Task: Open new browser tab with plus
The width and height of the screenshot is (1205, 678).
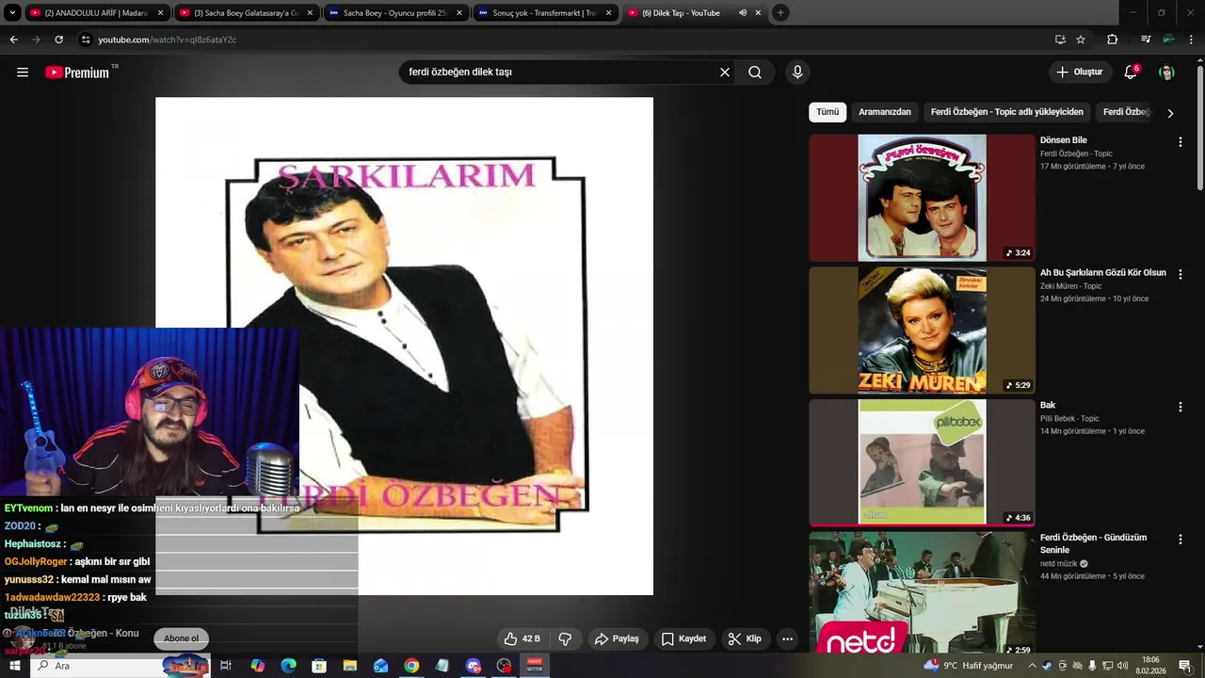Action: tap(780, 13)
